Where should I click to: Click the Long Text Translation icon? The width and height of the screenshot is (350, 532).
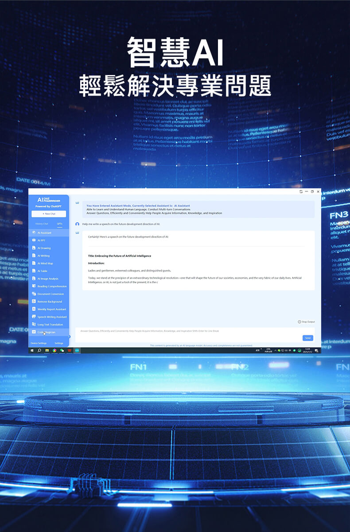point(34,325)
